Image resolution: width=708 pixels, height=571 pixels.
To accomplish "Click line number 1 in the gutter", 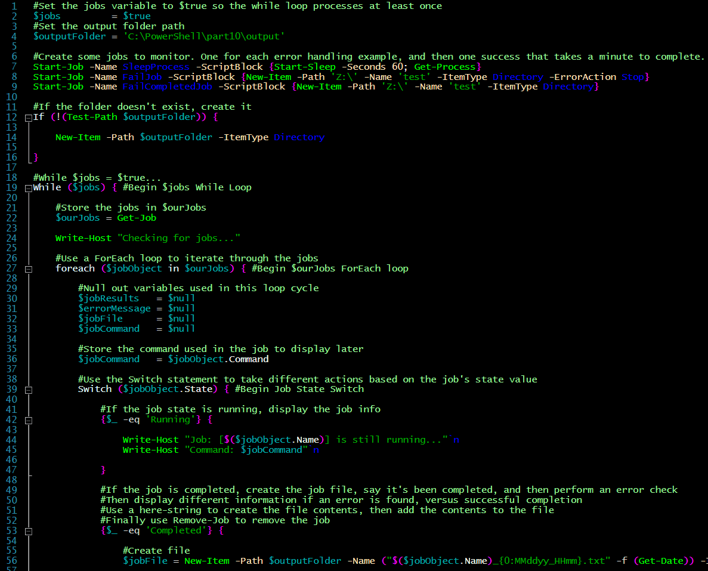I will [x=14, y=5].
